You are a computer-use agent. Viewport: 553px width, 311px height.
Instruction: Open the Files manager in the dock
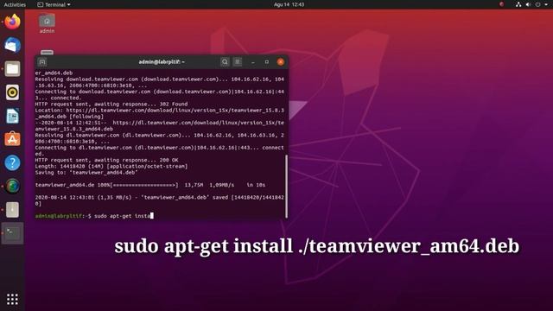click(x=12, y=69)
